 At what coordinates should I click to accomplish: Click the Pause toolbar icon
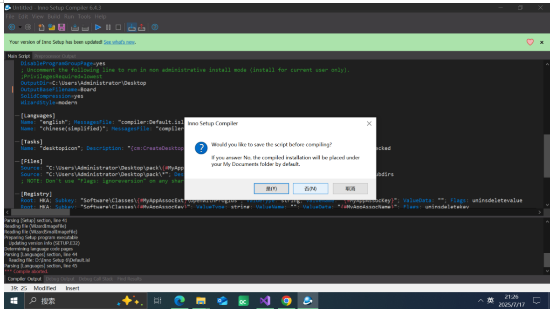(109, 27)
